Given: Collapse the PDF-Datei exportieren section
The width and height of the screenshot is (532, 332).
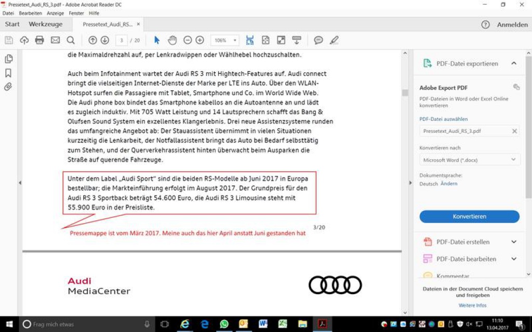Looking at the screenshot, I should [x=514, y=63].
